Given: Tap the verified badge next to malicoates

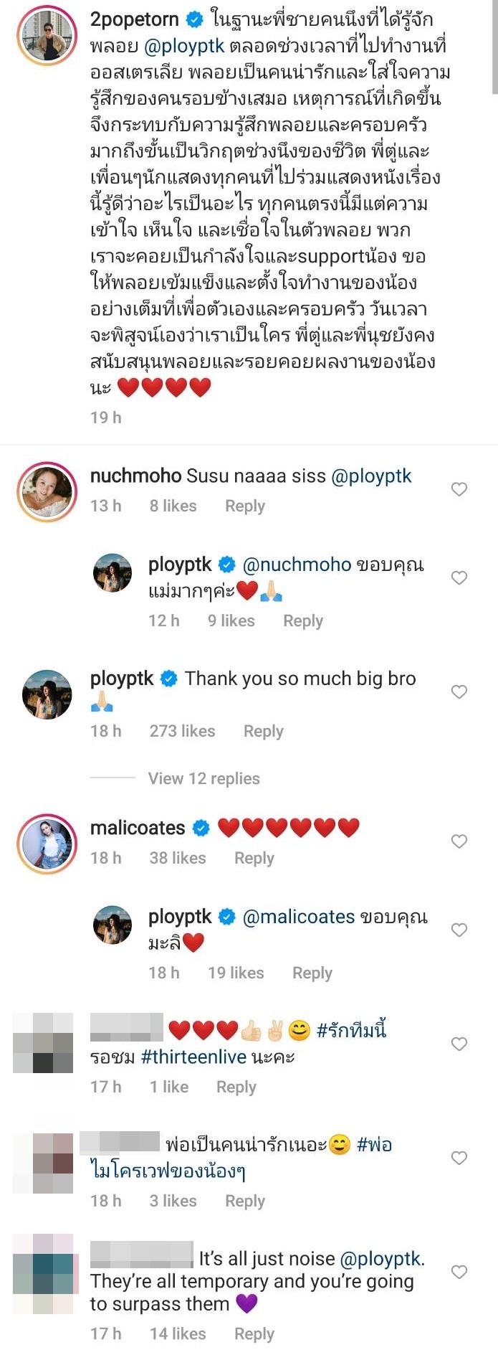Looking at the screenshot, I should click(201, 828).
